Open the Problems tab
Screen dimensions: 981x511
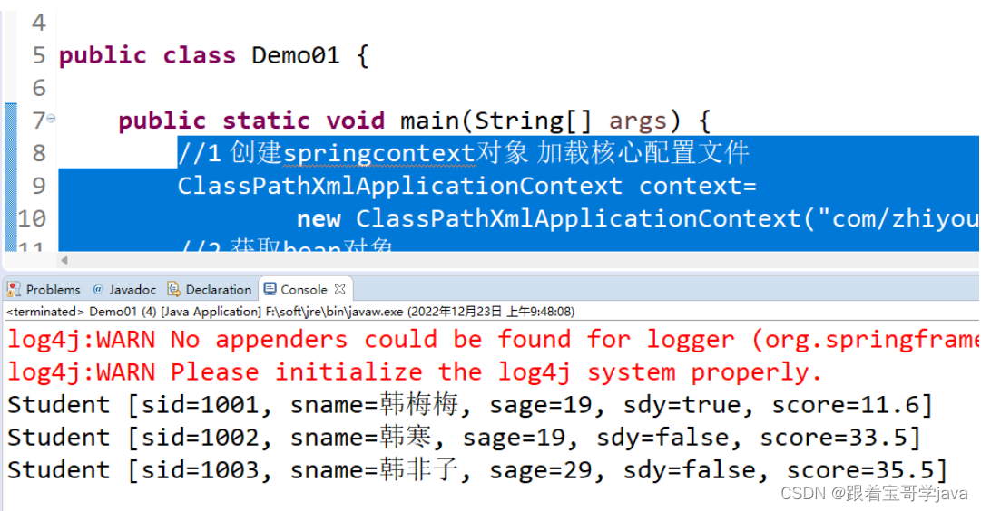pyautogui.click(x=44, y=290)
